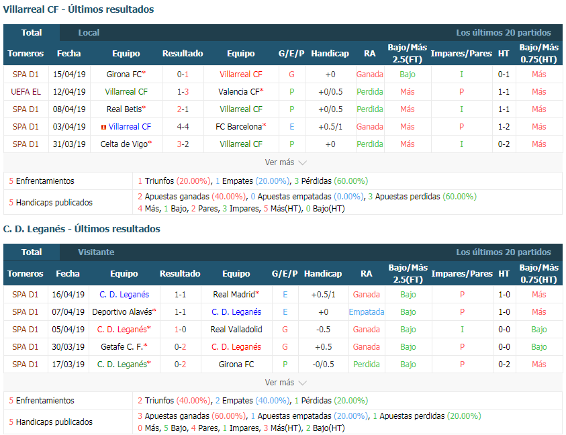Click the 2-1 result at Real Betis
This screenshot has width=566, height=435.
click(183, 109)
